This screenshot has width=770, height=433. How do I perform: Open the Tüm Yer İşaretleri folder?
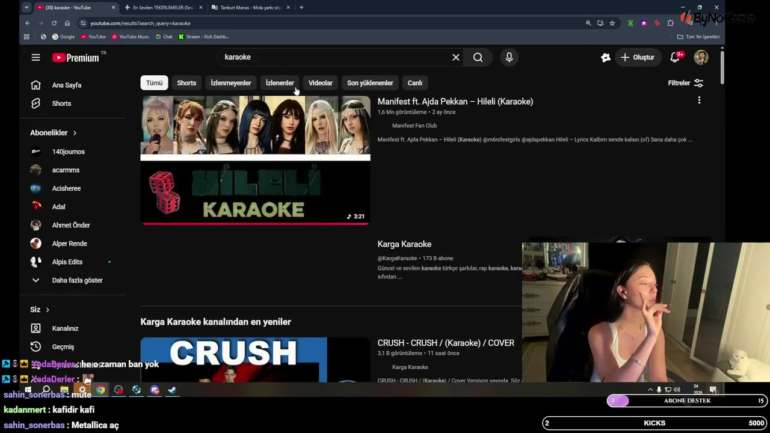(x=698, y=37)
